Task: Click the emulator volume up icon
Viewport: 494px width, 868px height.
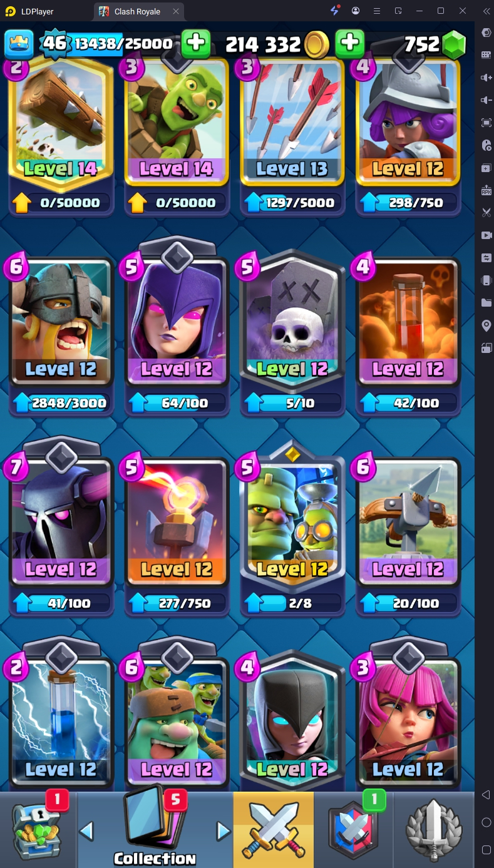Action: 486,78
